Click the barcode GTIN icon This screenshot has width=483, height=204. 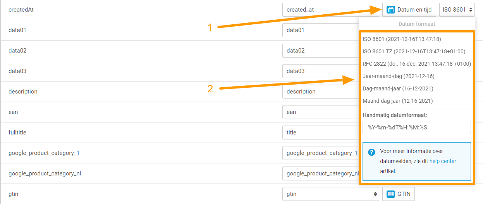coord(391,194)
